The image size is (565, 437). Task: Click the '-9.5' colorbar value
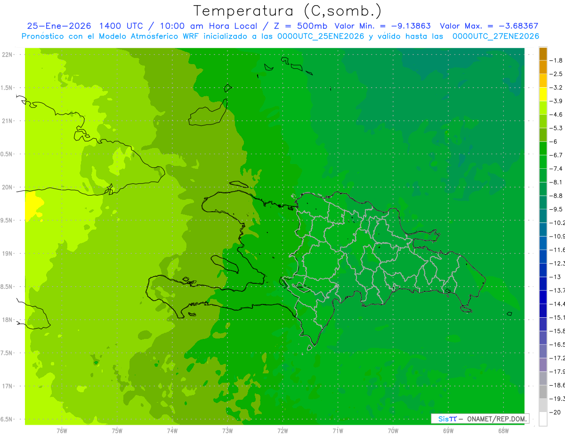556,209
